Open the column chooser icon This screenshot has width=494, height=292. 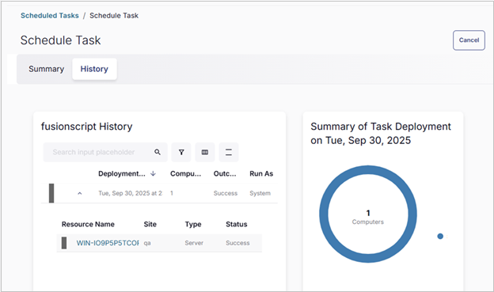click(205, 152)
